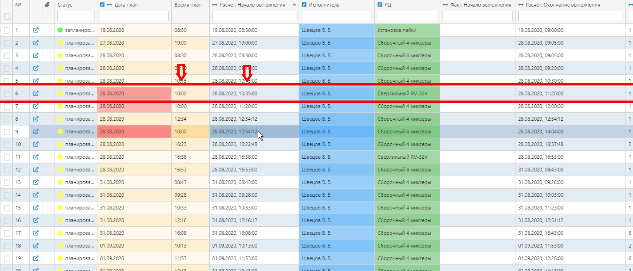Viewport: 633px width, 271px height.
Task: Focus the Исполнитель filter input field
Action: 337,16
